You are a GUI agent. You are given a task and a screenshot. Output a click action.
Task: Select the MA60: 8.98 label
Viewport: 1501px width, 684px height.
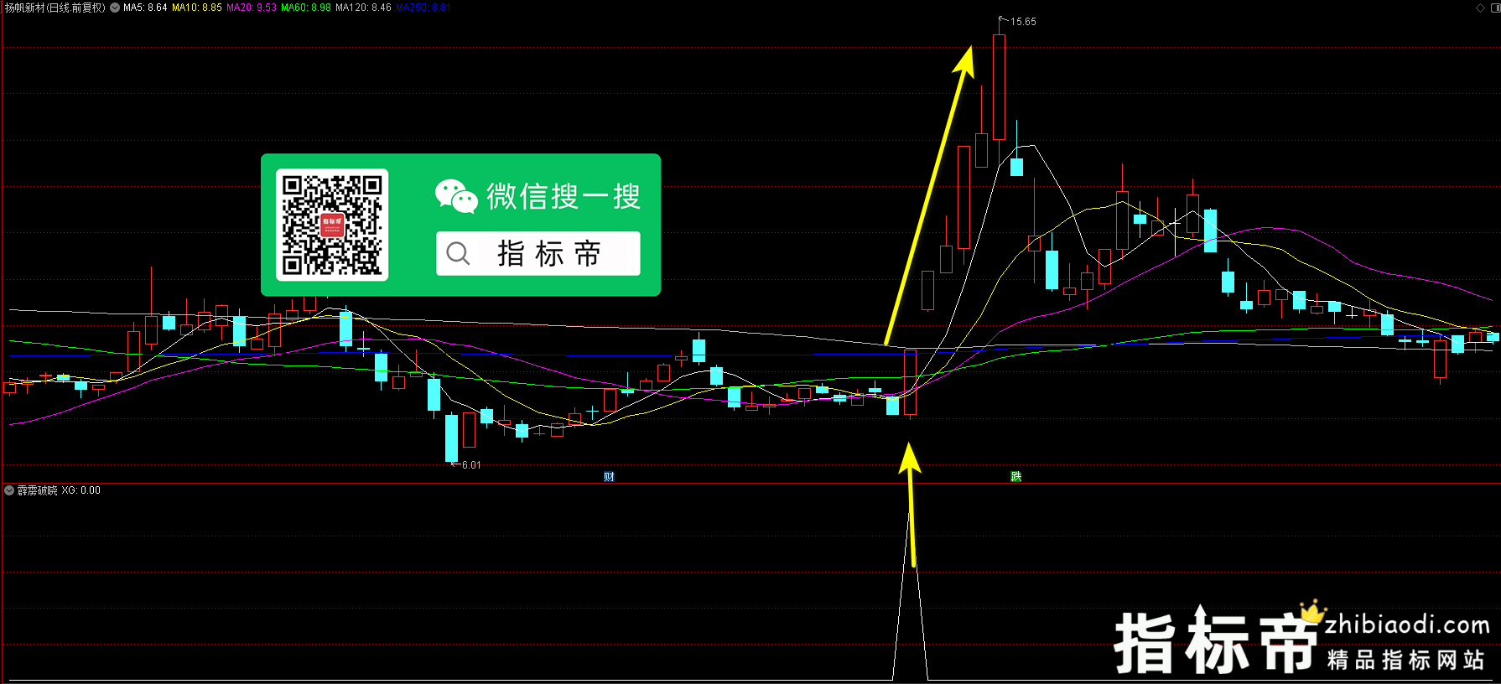click(306, 8)
